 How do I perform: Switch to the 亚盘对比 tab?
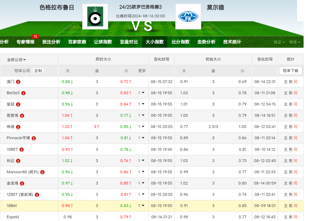tap(129, 42)
